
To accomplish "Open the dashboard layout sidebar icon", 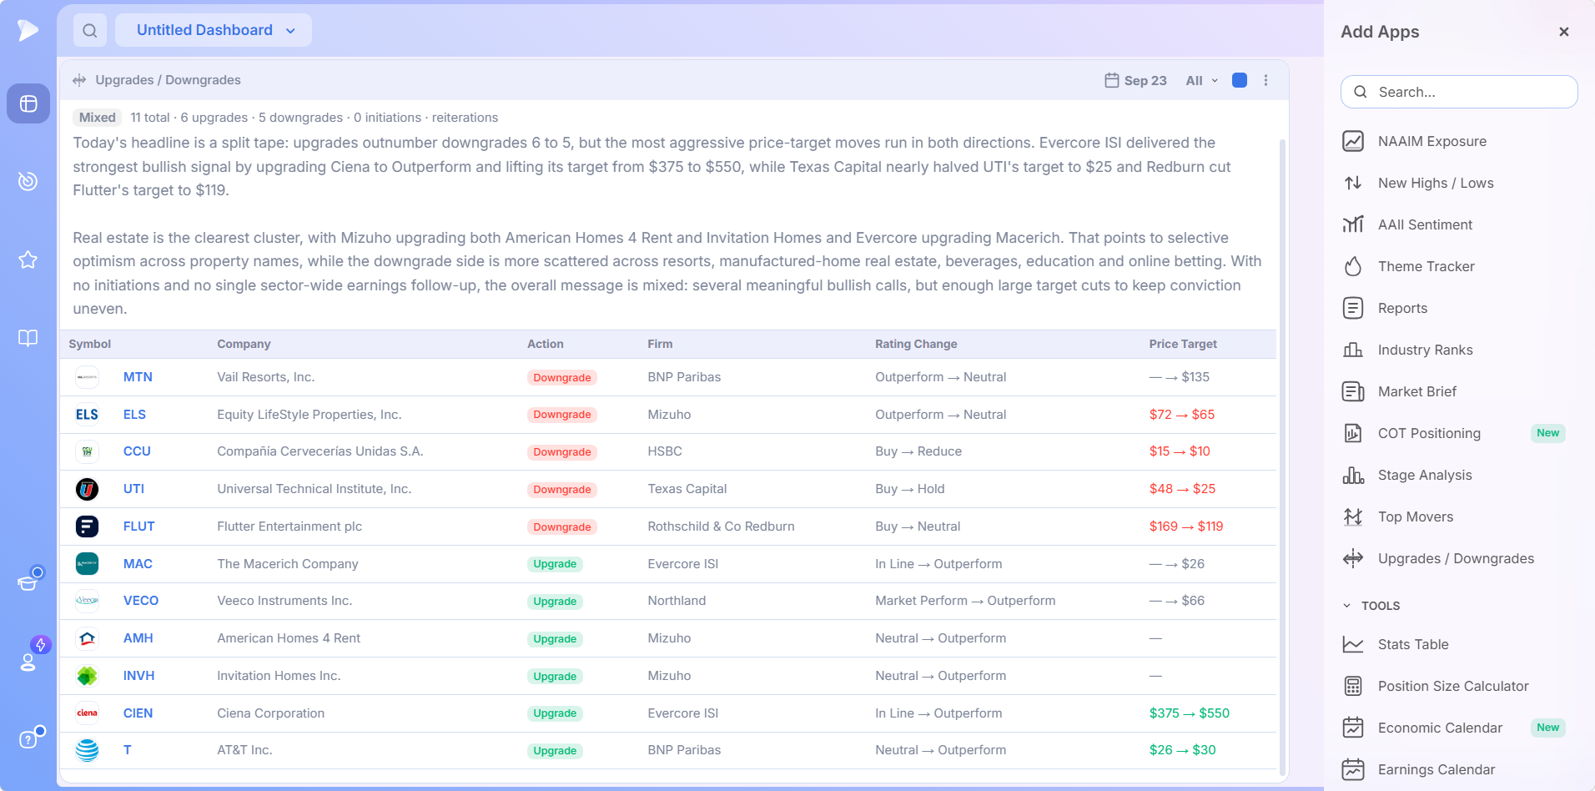I will (28, 103).
